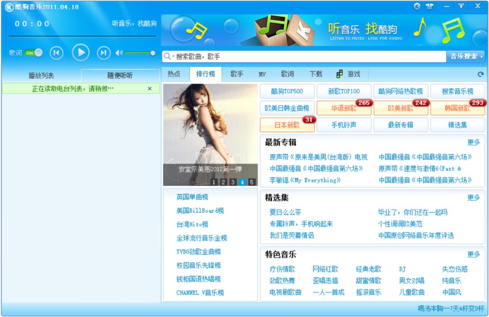489x317 pixels.
Task: Open 日本新歌 with the 31 badge
Action: [x=287, y=125]
